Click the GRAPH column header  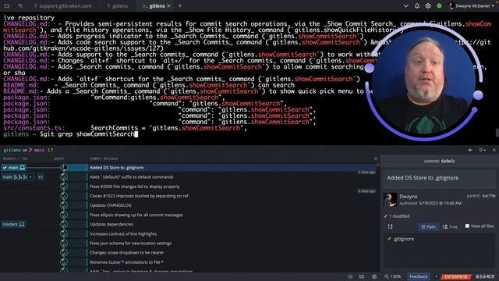click(59, 158)
